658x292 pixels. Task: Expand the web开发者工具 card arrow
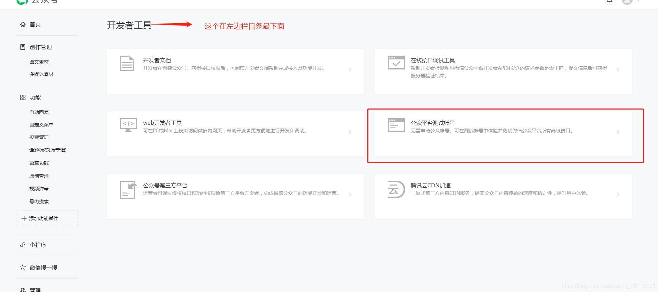click(350, 132)
